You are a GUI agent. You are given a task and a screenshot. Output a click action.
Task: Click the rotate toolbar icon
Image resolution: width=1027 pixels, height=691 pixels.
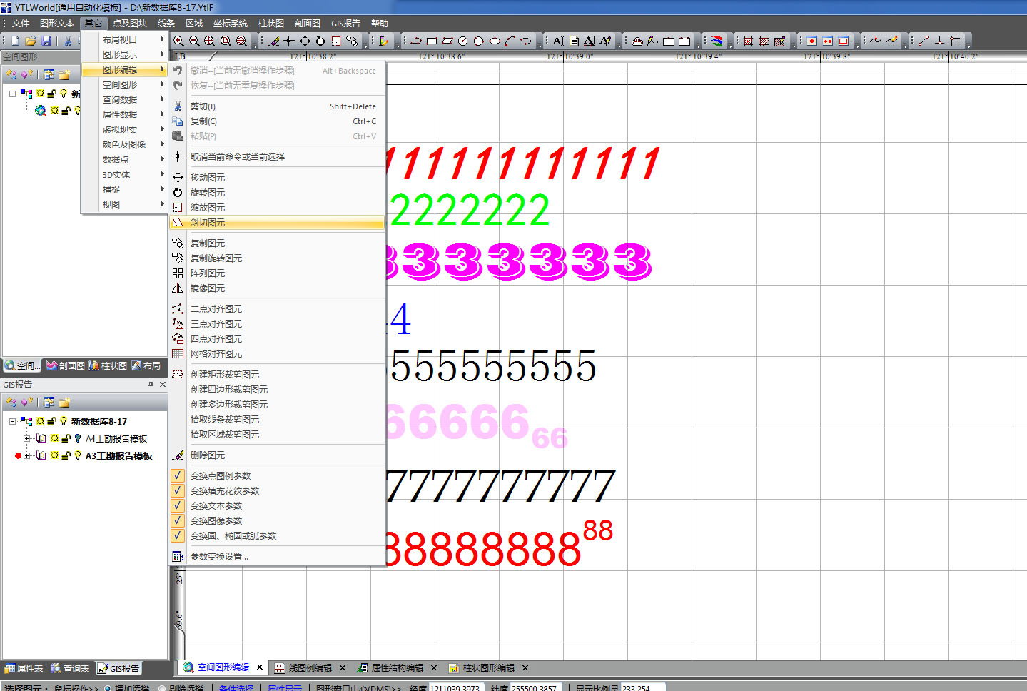[x=320, y=41]
